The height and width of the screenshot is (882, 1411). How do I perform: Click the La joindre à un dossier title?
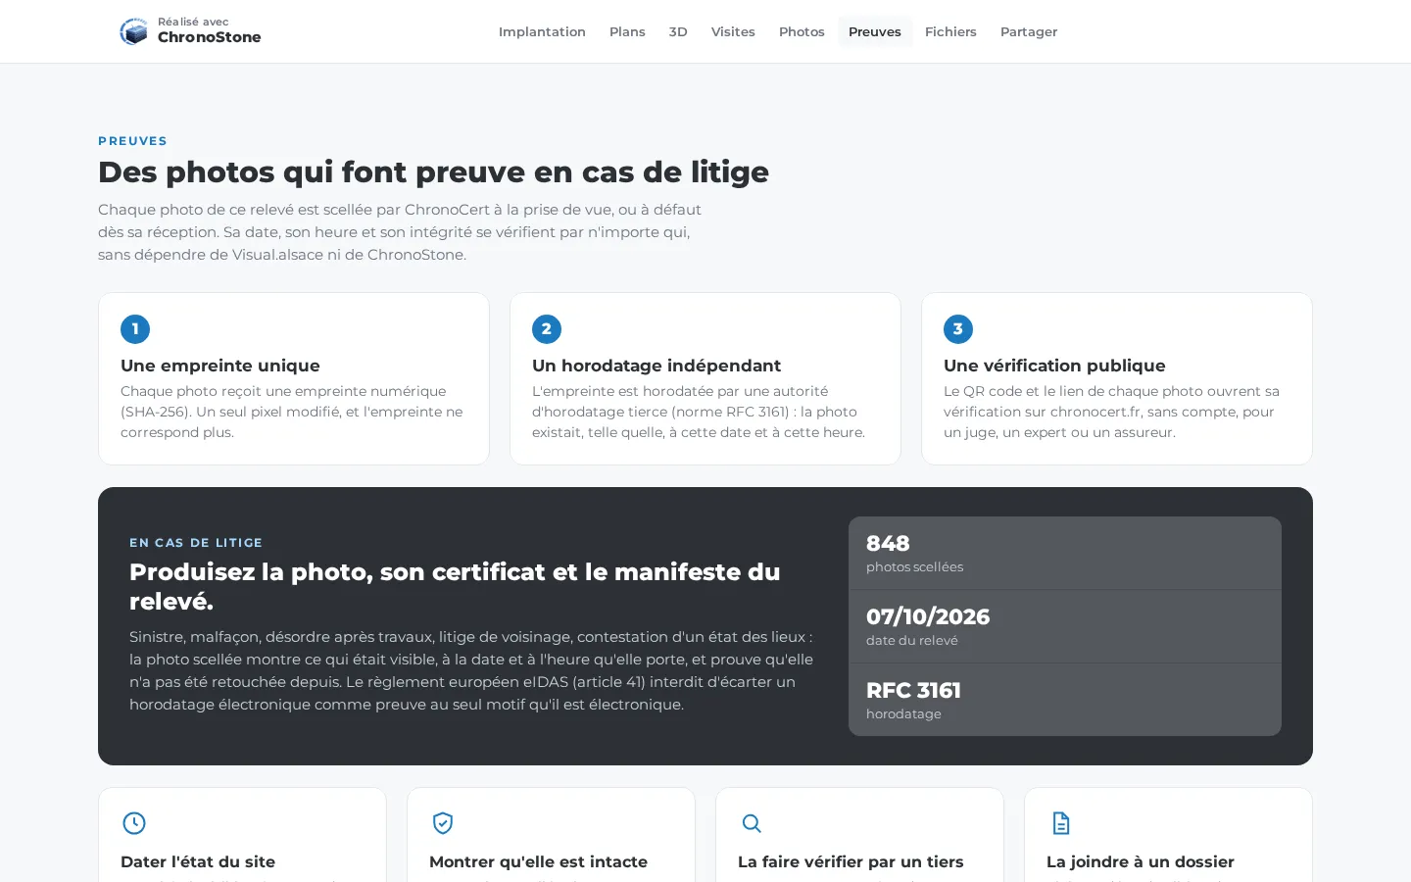pyautogui.click(x=1141, y=862)
